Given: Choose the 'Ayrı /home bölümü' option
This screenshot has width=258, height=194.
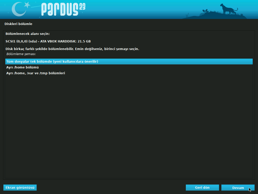Looking at the screenshot, I should [129, 67].
